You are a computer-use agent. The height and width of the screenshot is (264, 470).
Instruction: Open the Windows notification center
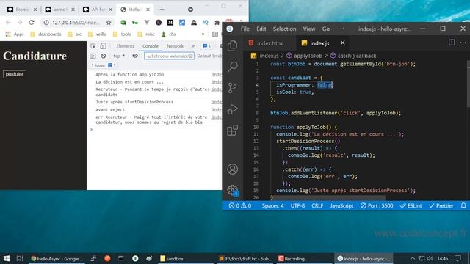[x=458, y=258]
